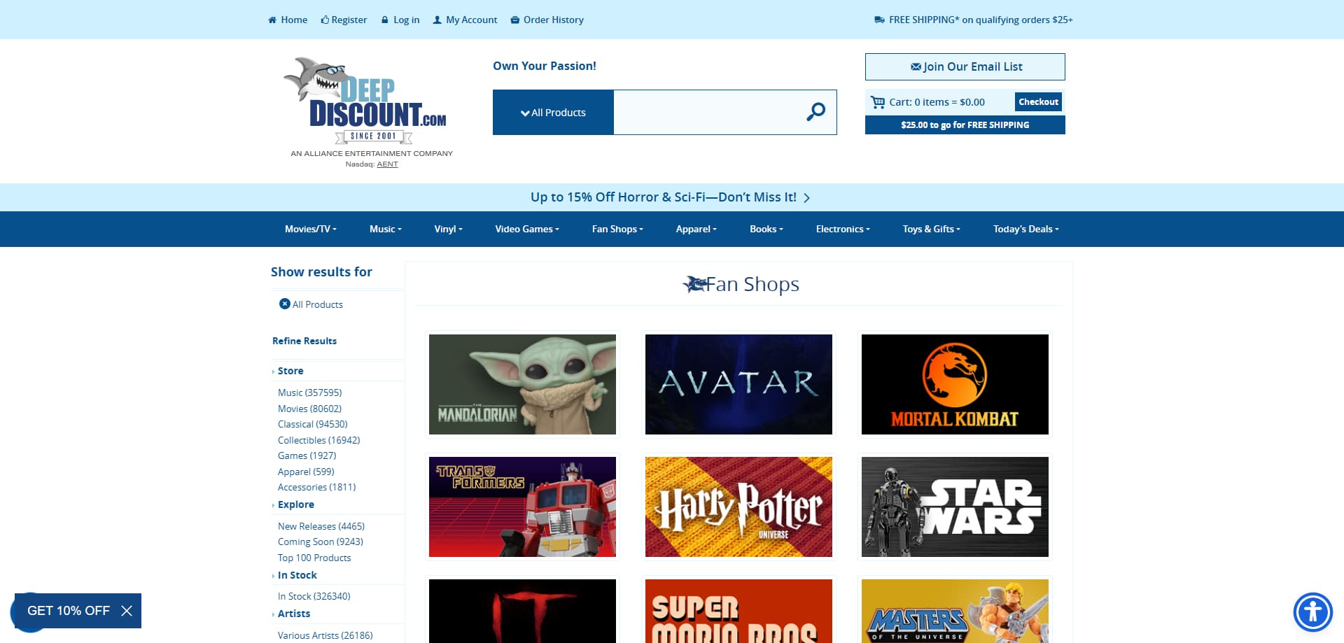
Task: Filter by In Stock (326340)
Action: pos(314,596)
